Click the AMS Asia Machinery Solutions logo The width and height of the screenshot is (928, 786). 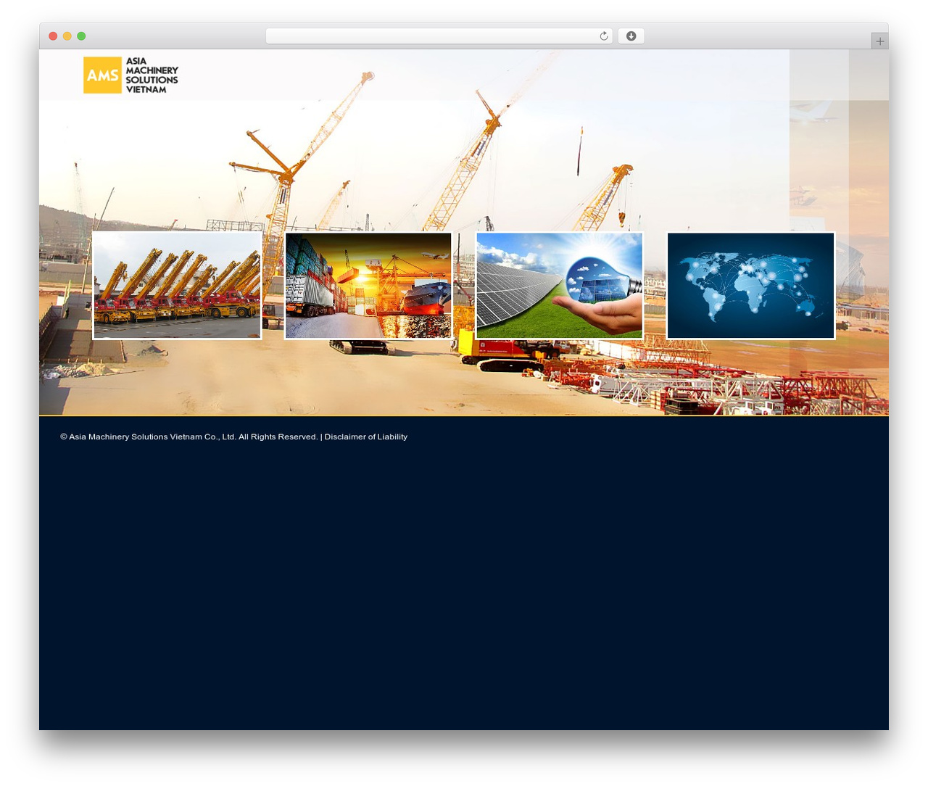130,75
